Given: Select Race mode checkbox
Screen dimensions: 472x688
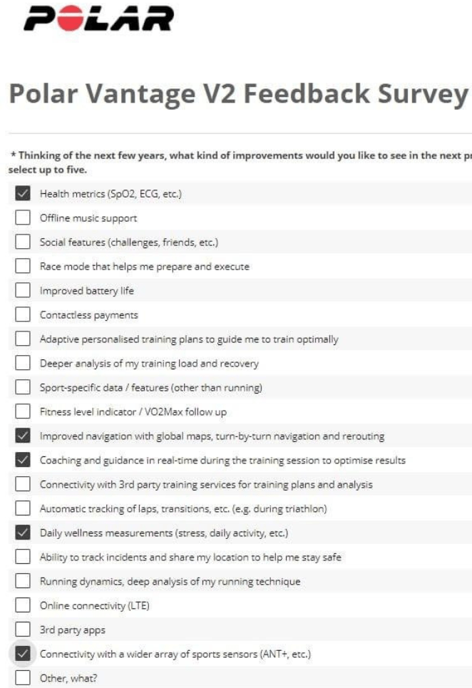Looking at the screenshot, I should point(23,267).
